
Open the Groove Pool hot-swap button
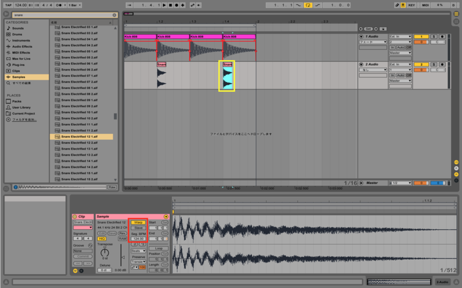[90, 245]
